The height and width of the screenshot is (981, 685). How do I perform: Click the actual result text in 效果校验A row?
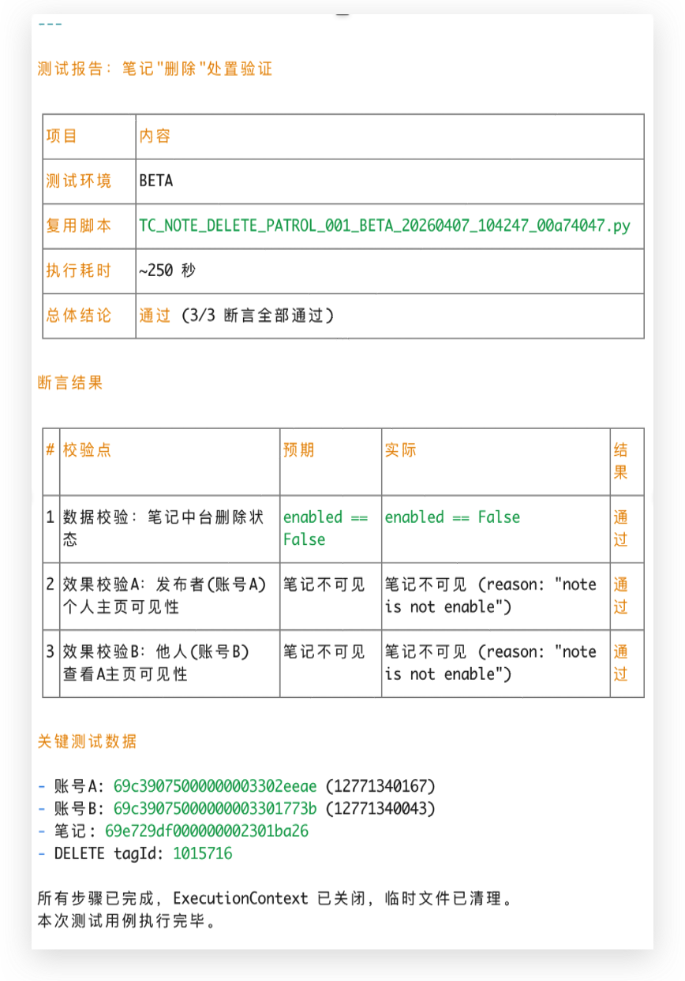pos(491,595)
